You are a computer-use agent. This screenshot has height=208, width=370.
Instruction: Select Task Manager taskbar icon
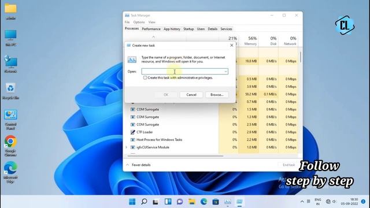pos(228,202)
